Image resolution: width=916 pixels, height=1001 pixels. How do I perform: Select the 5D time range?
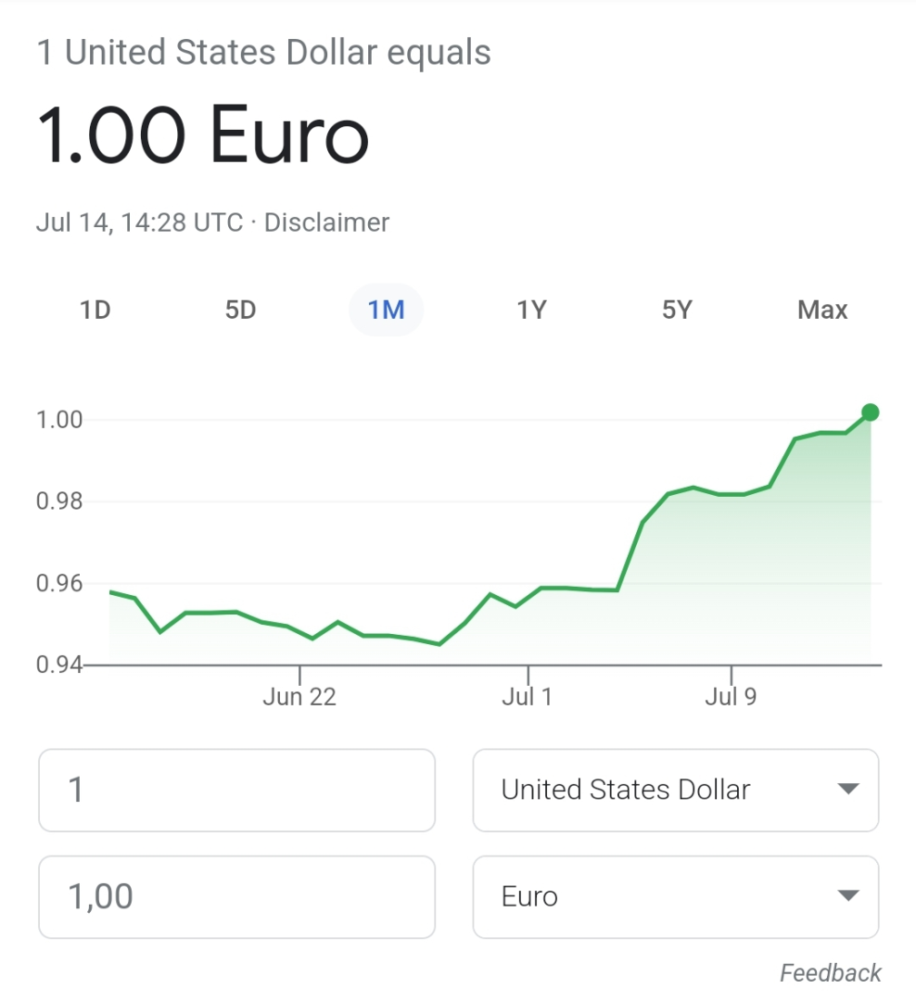click(240, 310)
